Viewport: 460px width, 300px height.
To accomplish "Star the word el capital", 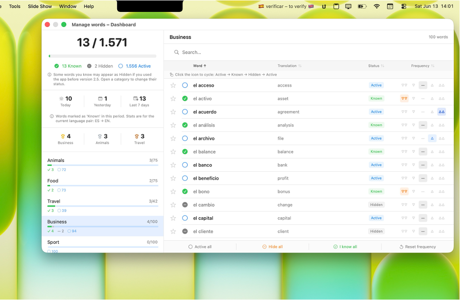I will click(173, 218).
